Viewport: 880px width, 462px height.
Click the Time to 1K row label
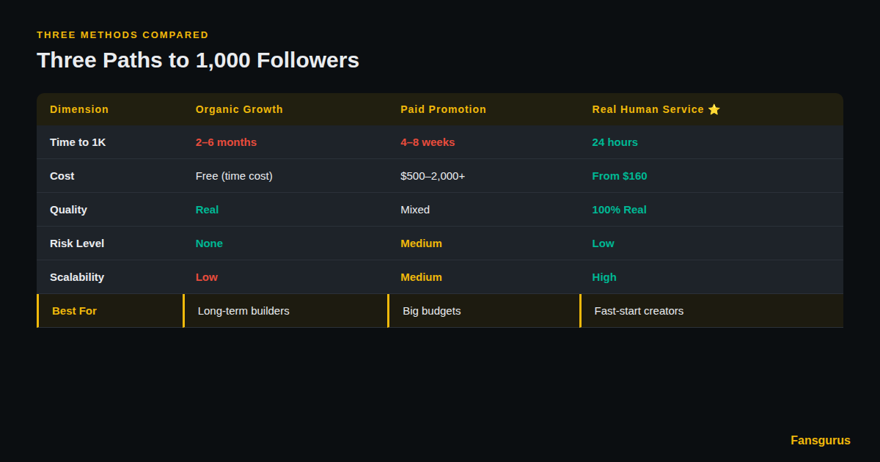coord(78,142)
